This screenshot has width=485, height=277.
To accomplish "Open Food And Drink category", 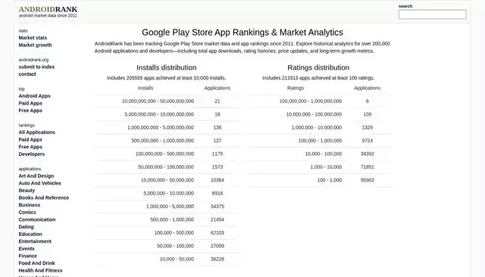I will 36,263.
